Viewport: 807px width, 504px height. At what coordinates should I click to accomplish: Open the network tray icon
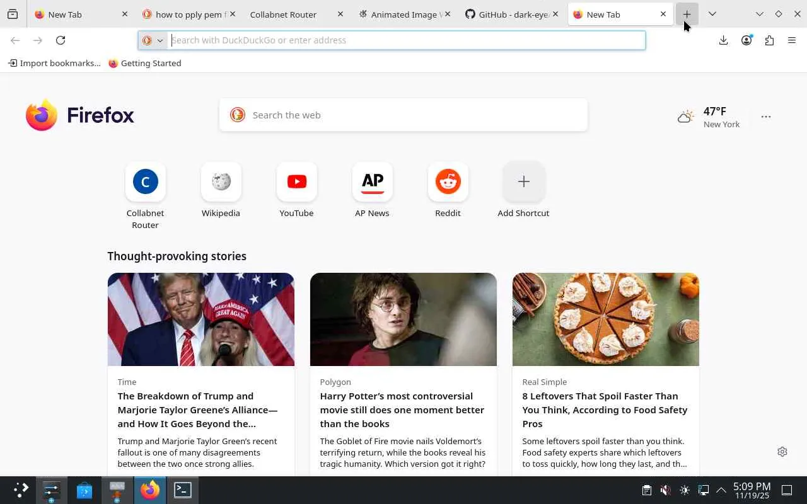pyautogui.click(x=704, y=490)
